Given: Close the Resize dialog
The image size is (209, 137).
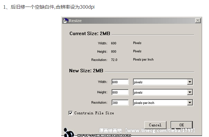Looking at the screenshot, I should click(198, 21).
